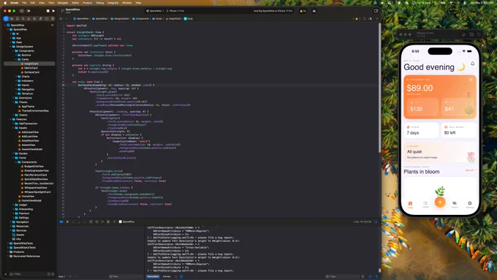Image resolution: width=497 pixels, height=280 pixels.
Task: Click the SpendWise scheme selector
Action: 154,11
